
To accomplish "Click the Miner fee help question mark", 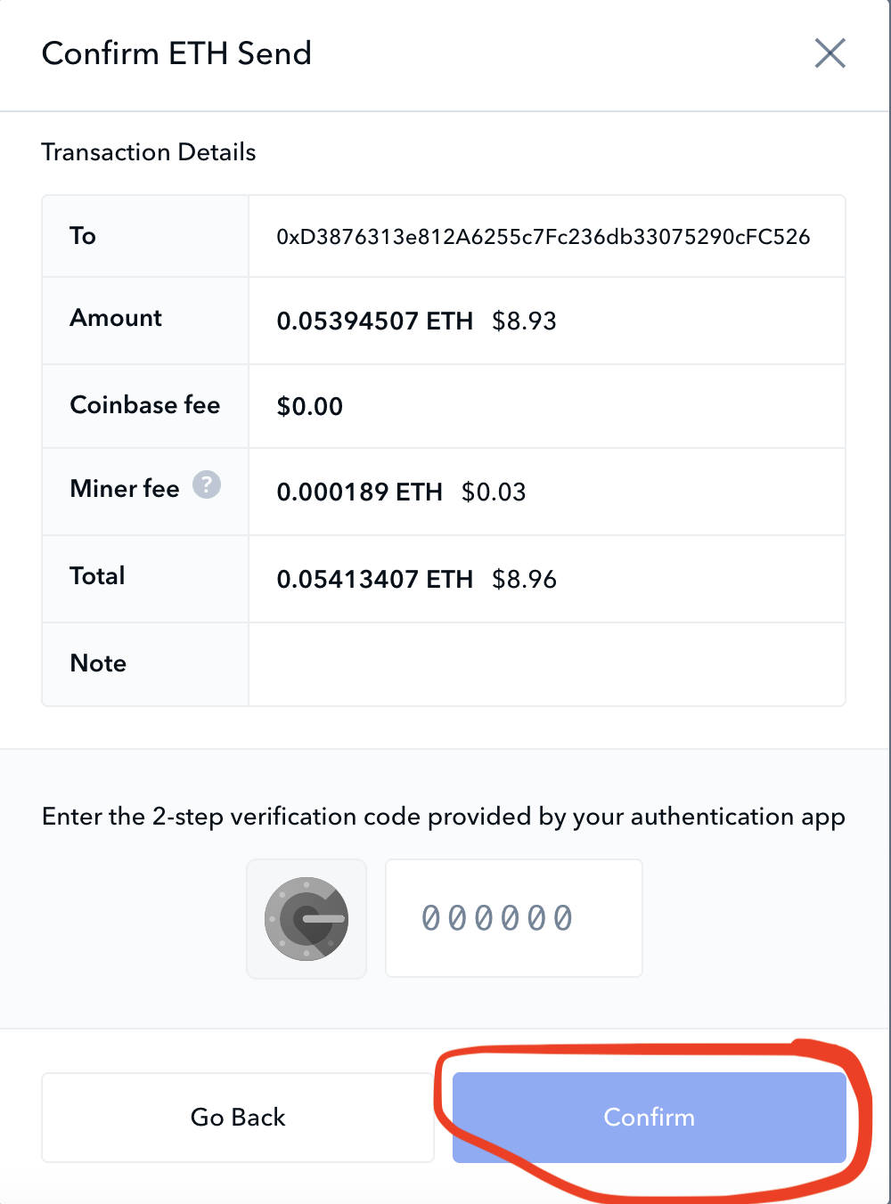I will (x=207, y=485).
